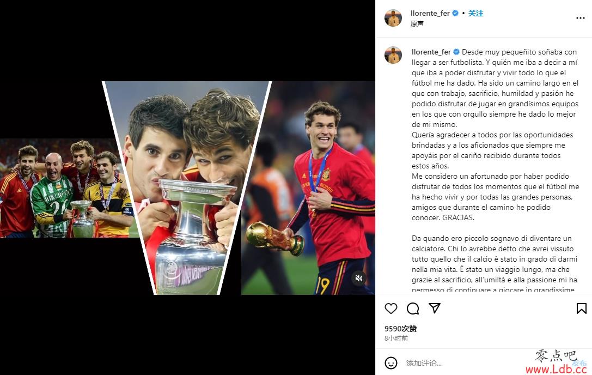Image resolution: width=592 pixels, height=375 pixels.
Task: Unmute the video with speaker toggle
Action: coord(359,278)
